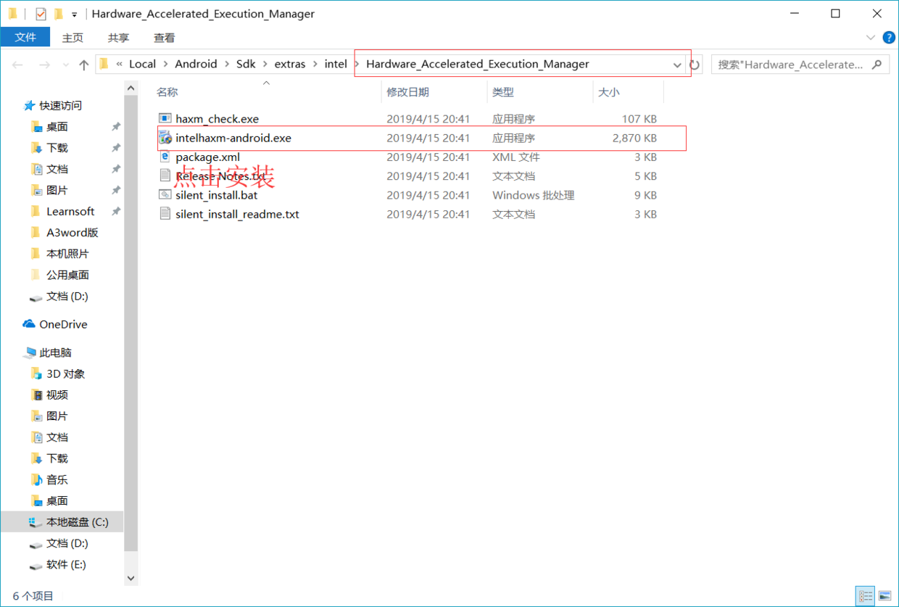Open pinned 下载 under quick access
The width and height of the screenshot is (899, 607).
tap(57, 148)
